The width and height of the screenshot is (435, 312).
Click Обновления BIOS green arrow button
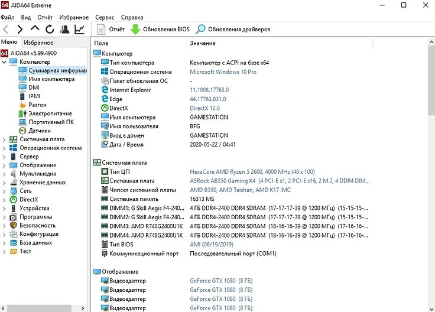coord(160,29)
